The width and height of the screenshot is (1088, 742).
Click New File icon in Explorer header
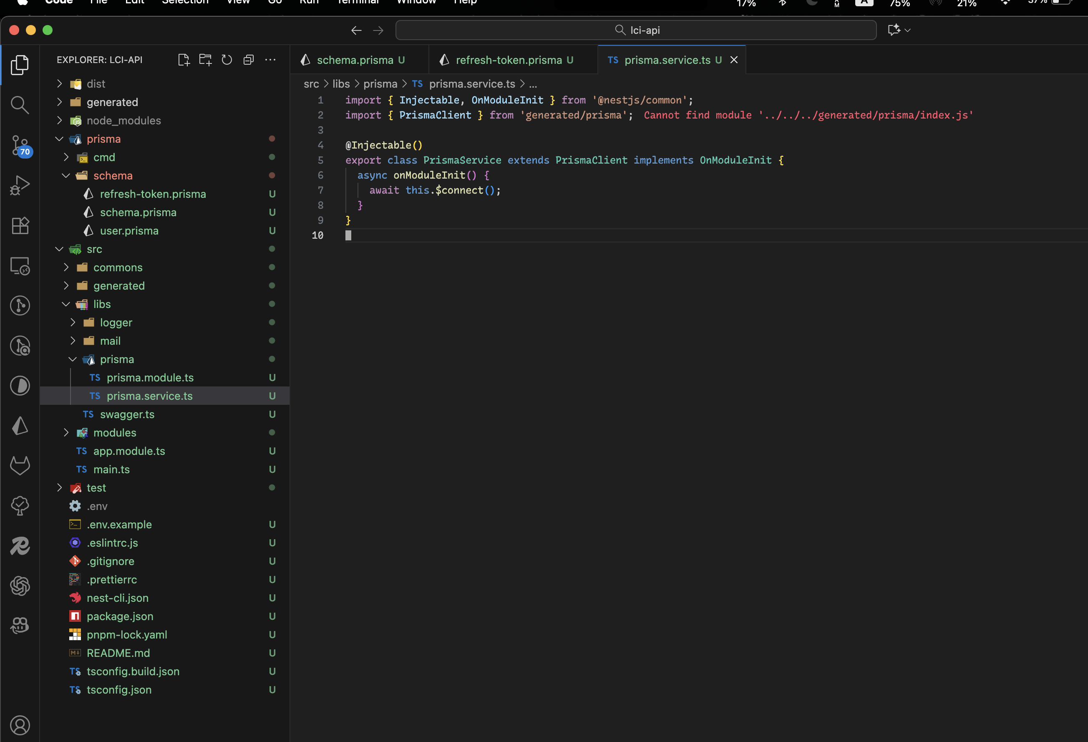[184, 60]
